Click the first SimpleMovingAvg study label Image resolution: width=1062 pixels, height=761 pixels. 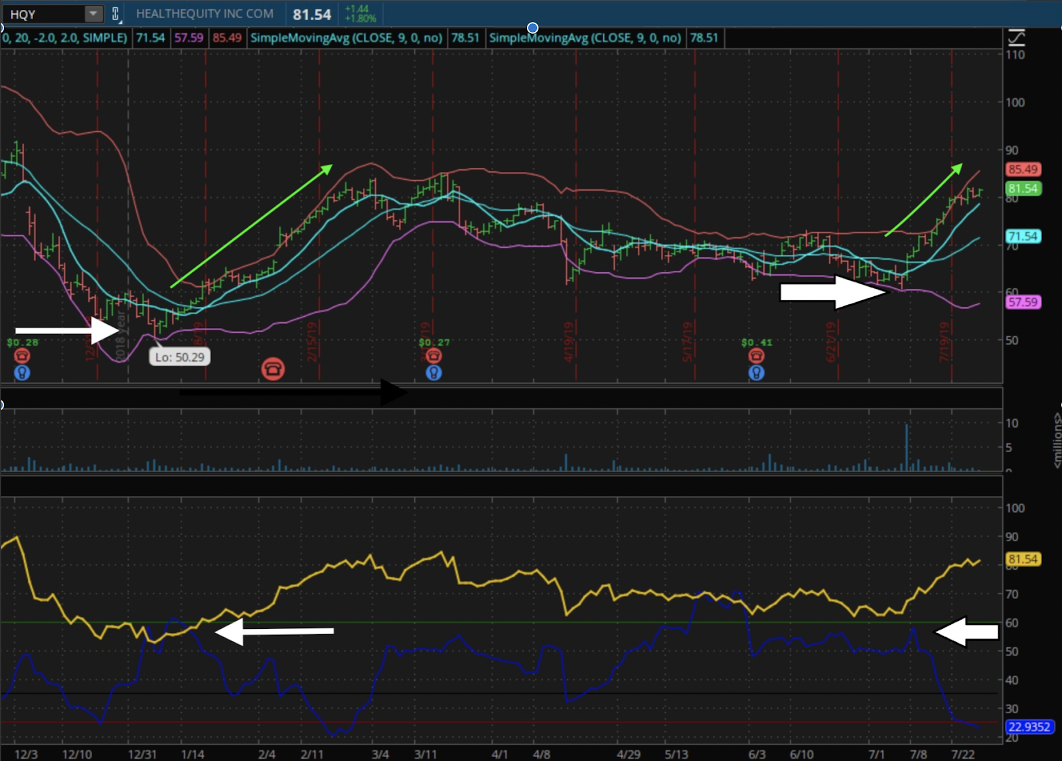(x=346, y=38)
